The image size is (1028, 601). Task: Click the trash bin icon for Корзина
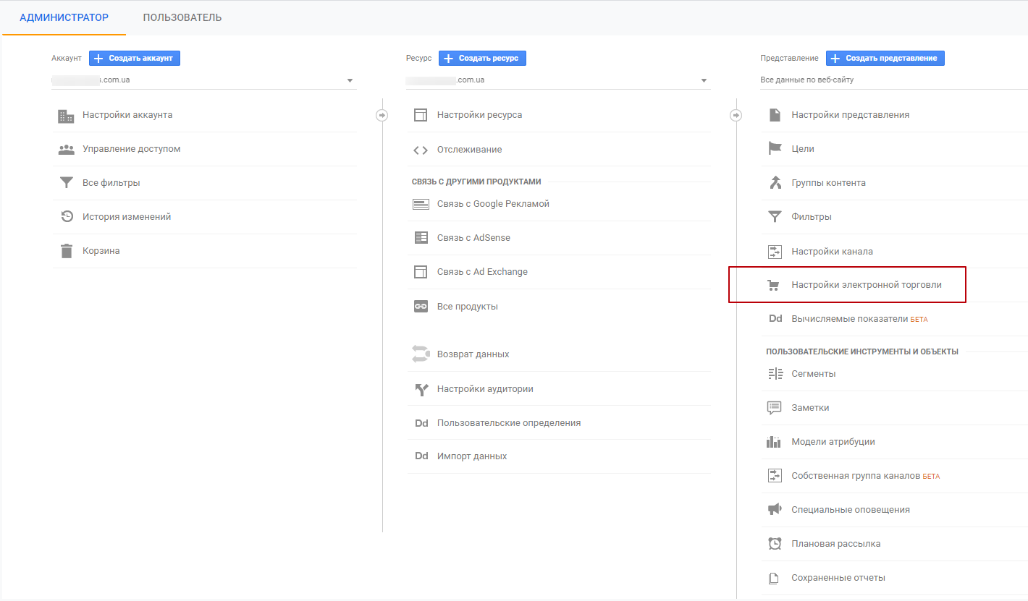67,251
